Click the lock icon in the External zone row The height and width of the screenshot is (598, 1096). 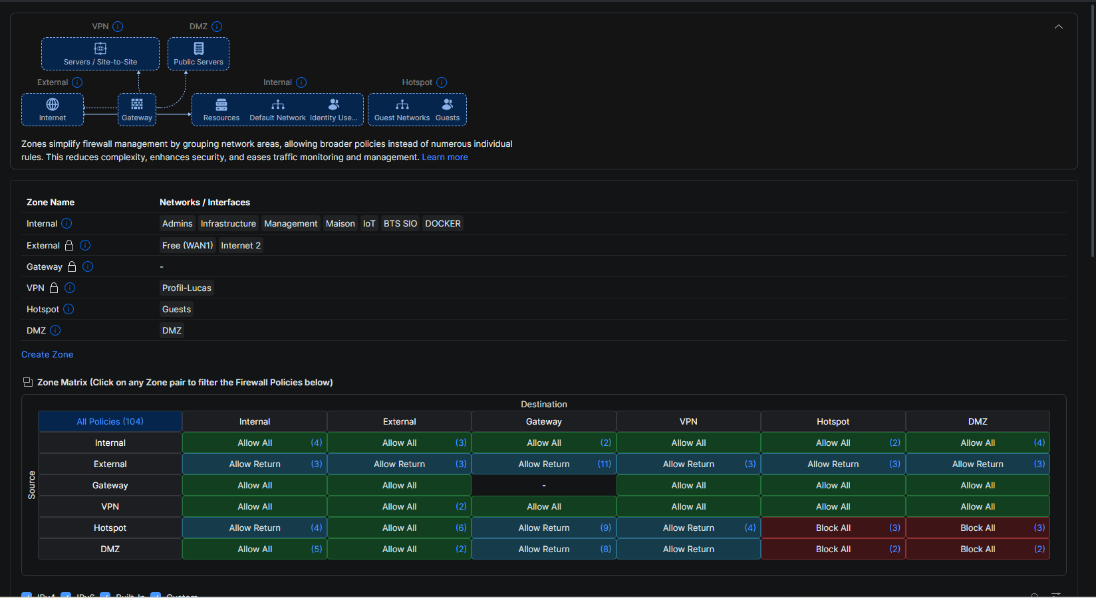(69, 245)
